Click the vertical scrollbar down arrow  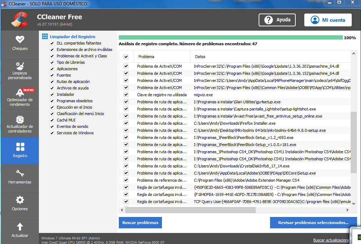point(354,203)
